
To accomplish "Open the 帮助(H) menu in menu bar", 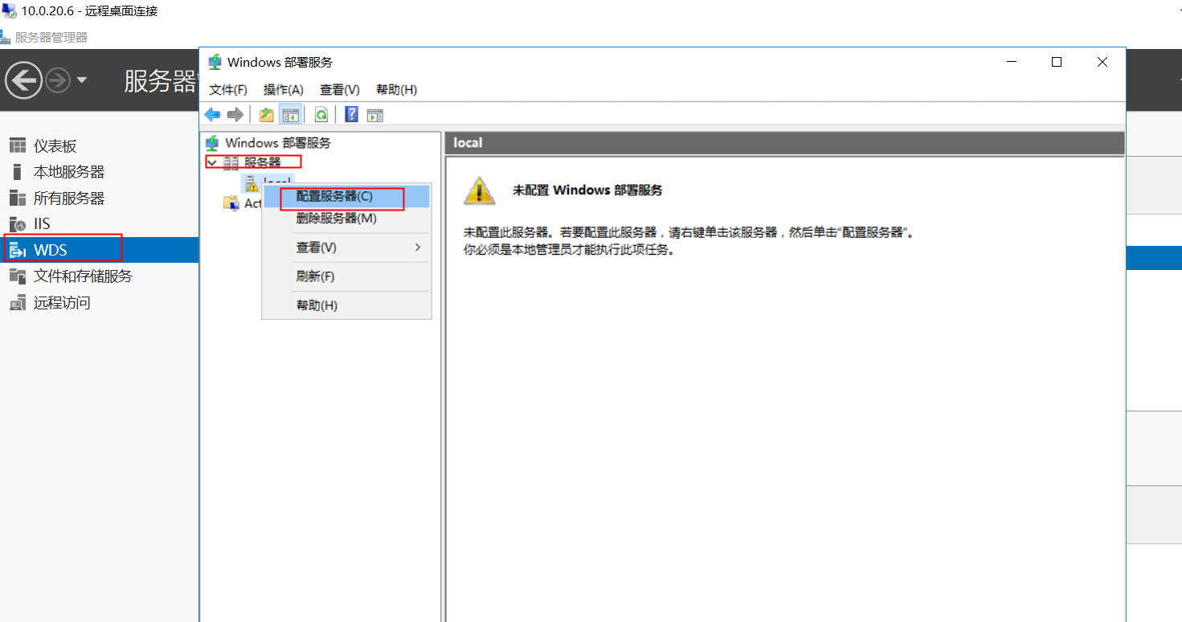I will [x=397, y=90].
